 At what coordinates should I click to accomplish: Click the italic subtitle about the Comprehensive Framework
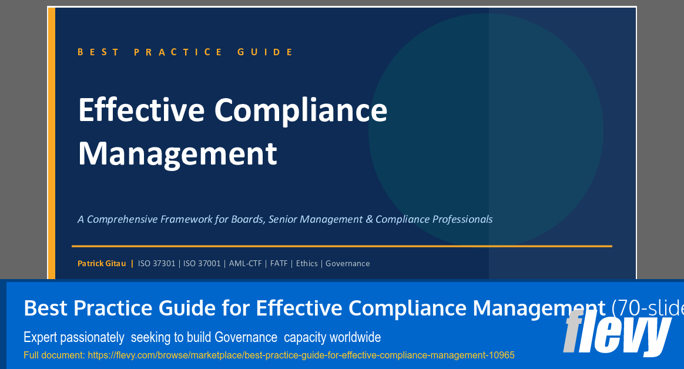click(285, 219)
